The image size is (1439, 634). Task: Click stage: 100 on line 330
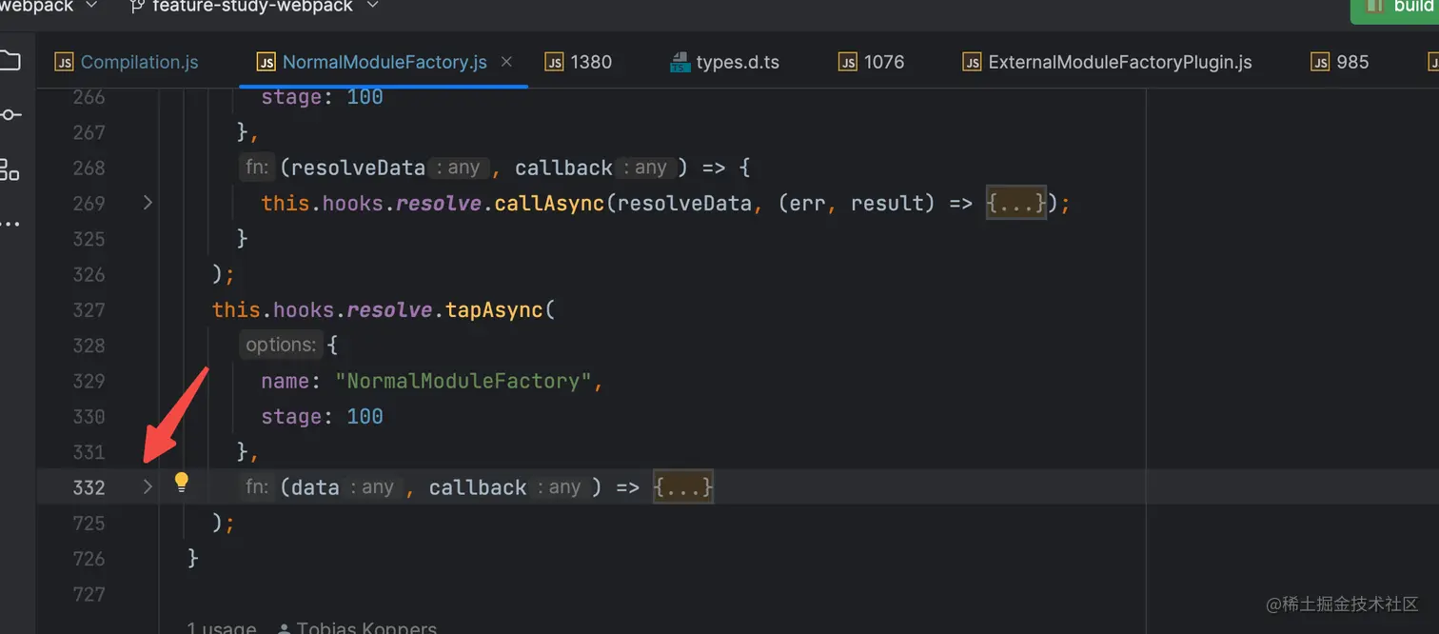tap(322, 416)
